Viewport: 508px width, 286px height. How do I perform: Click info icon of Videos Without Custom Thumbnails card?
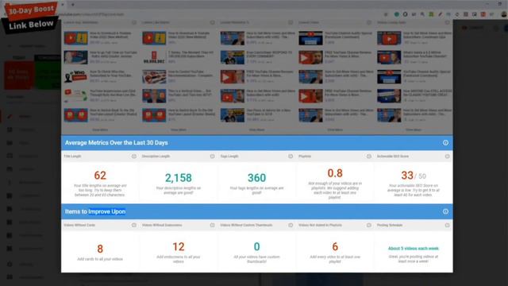click(291, 225)
